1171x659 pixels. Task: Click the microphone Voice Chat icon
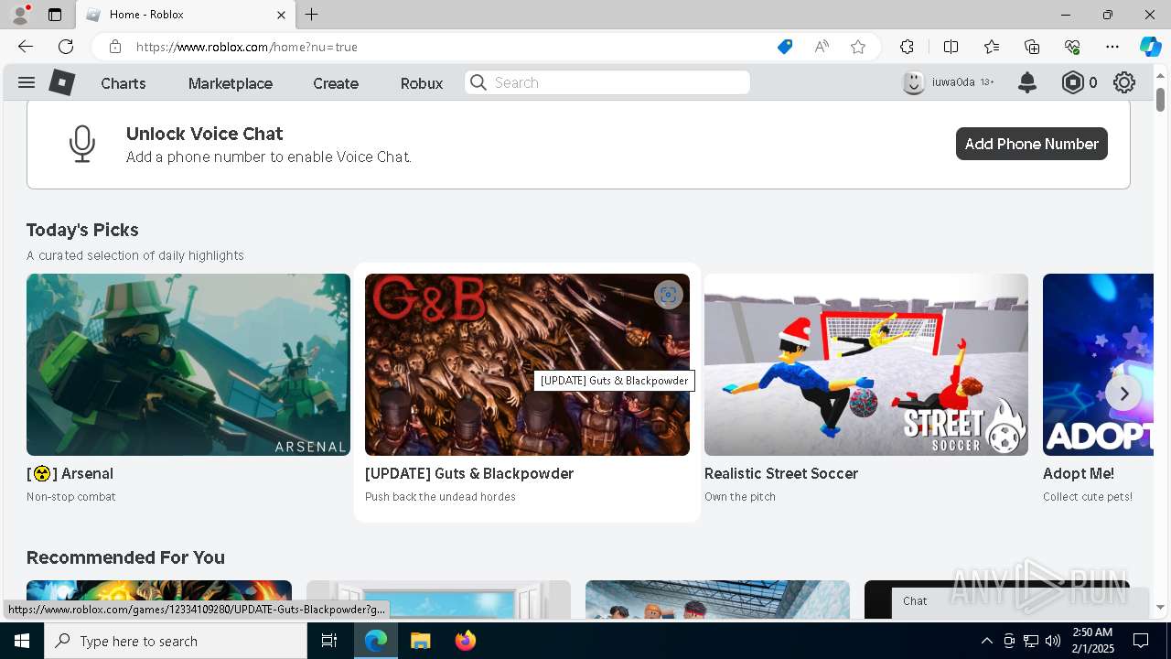(x=82, y=144)
